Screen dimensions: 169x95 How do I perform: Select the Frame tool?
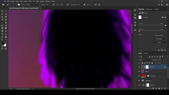tap(6, 17)
